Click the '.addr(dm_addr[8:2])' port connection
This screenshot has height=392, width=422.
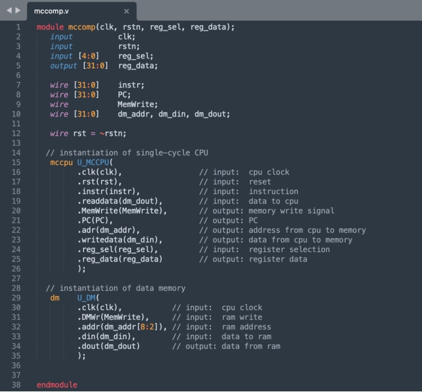(x=122, y=327)
